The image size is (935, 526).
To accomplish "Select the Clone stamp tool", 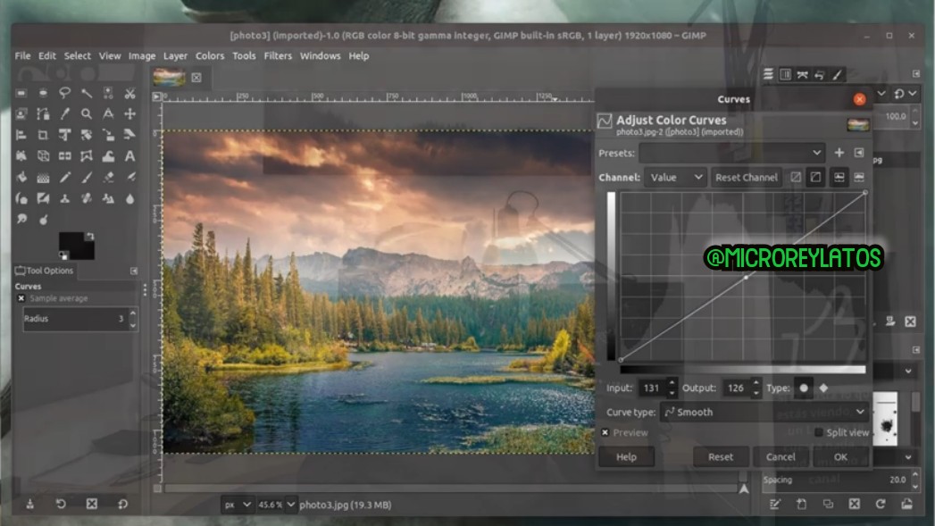I will 64,198.
